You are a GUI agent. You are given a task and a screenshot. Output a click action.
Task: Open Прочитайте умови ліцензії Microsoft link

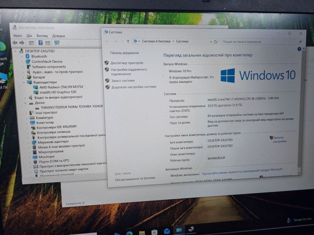tap(242, 172)
